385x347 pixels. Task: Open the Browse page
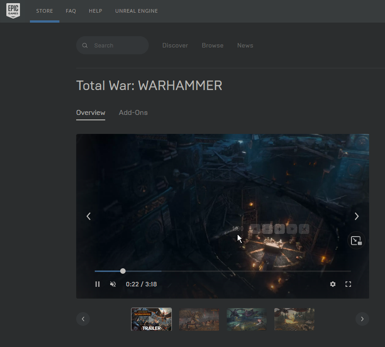click(213, 46)
